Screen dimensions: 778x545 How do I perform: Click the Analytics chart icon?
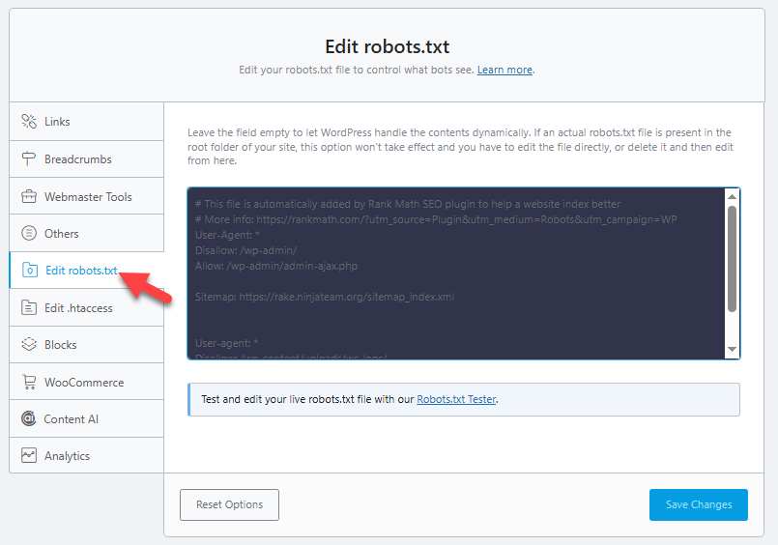28,456
